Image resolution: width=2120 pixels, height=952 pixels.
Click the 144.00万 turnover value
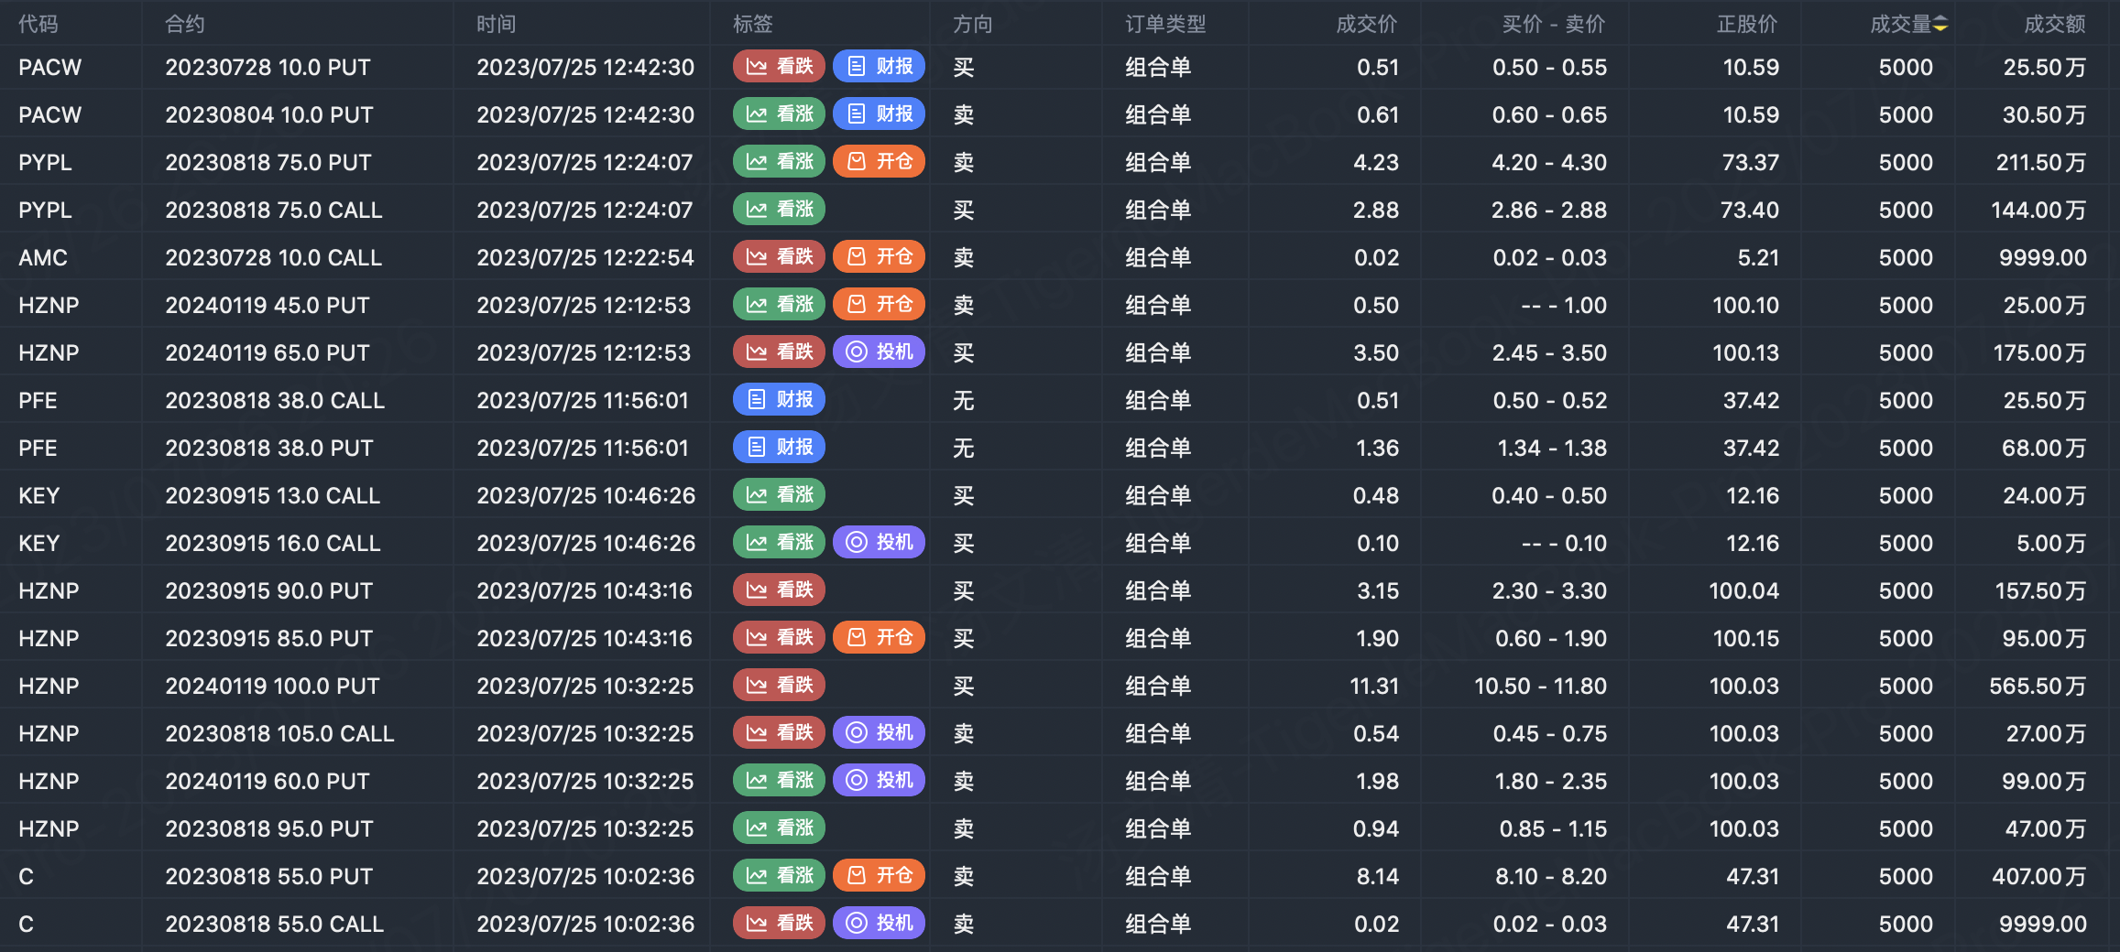coord(2038,210)
